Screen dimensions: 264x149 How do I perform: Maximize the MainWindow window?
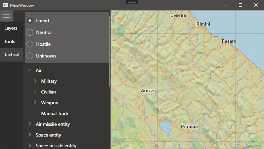pyautogui.click(x=240, y=5)
